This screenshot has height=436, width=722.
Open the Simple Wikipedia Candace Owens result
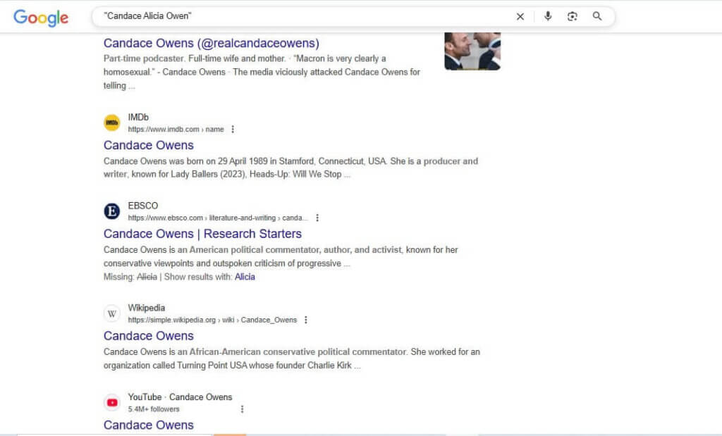[148, 336]
